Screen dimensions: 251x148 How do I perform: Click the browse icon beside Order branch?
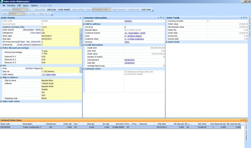[81, 30]
